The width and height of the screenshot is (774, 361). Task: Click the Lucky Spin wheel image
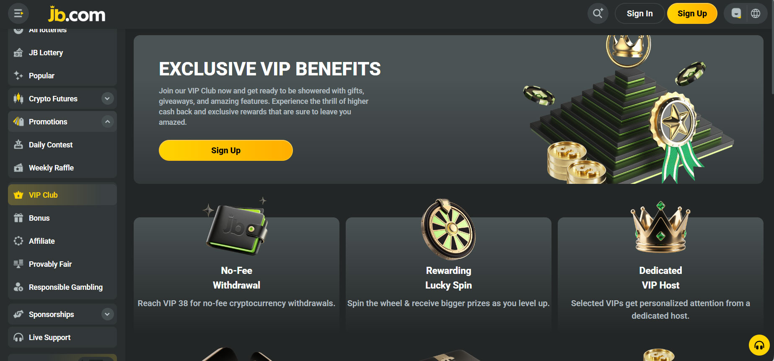pos(448,229)
